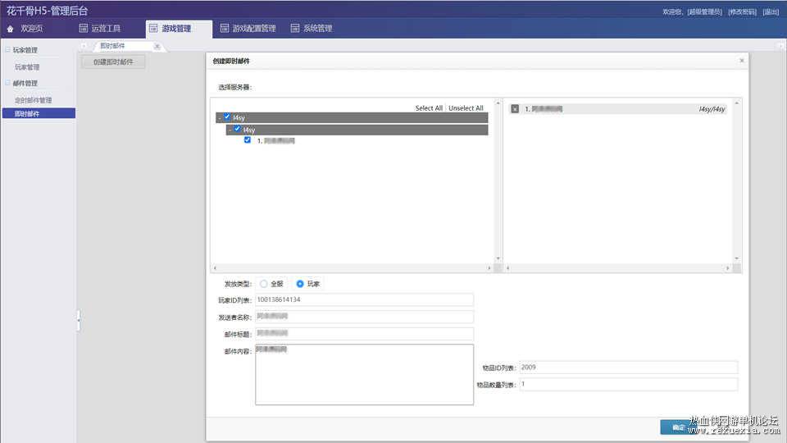Image resolution: width=787 pixels, height=443 pixels.
Task: Click the 邮件标题 input field
Action: 364,334
